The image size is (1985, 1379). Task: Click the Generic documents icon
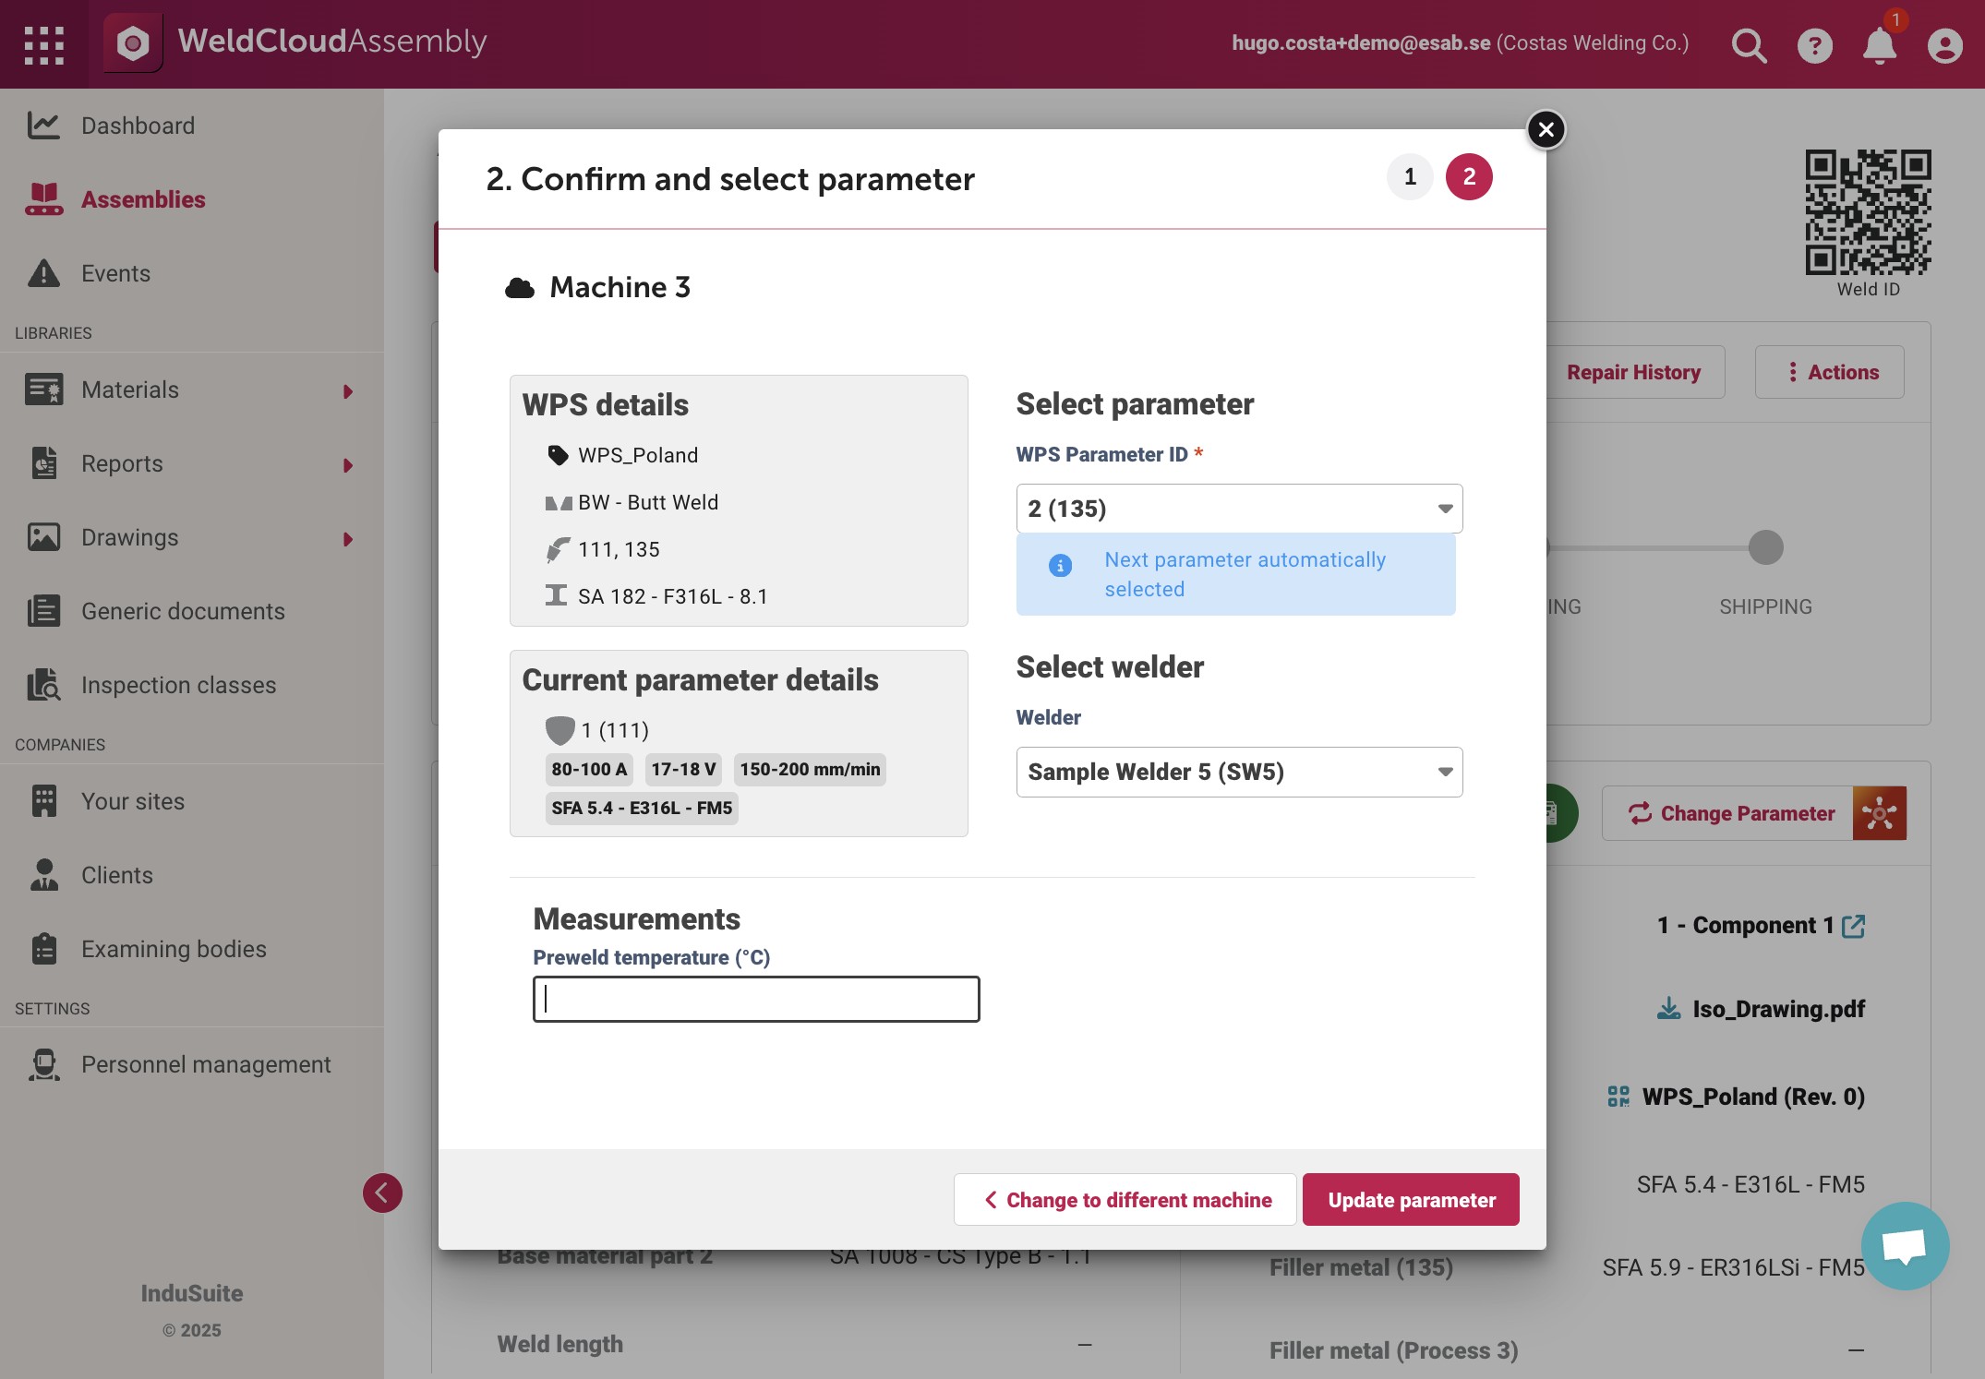43,611
